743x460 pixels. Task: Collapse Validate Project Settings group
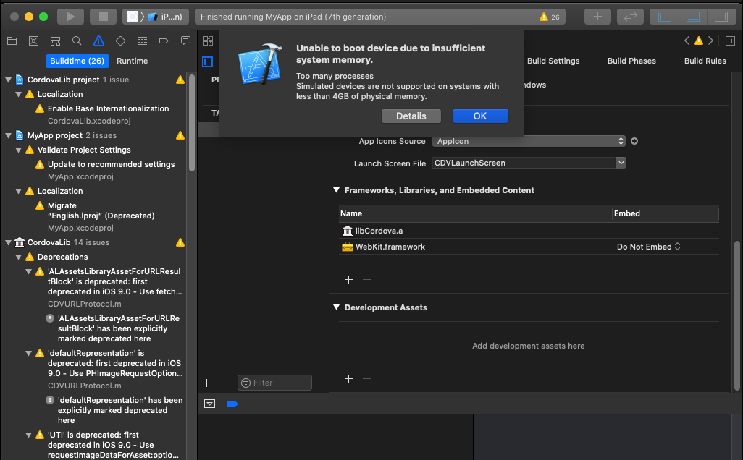point(19,150)
